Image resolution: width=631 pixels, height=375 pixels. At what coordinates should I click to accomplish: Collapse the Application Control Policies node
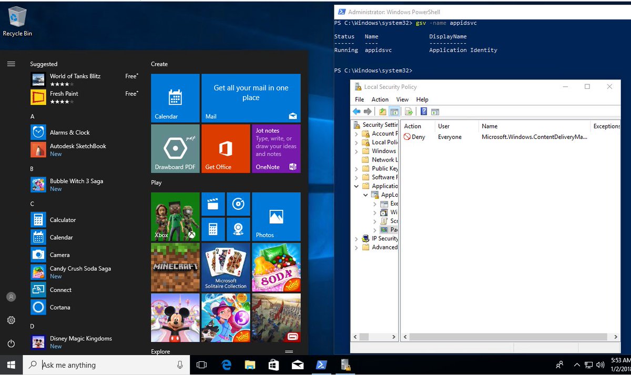point(357,186)
